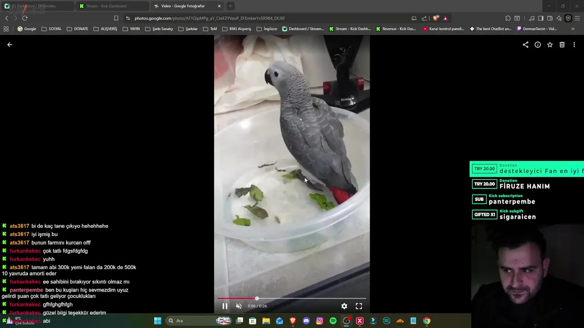Bookmark this page icon
584x328 pixels.
pos(116,18)
